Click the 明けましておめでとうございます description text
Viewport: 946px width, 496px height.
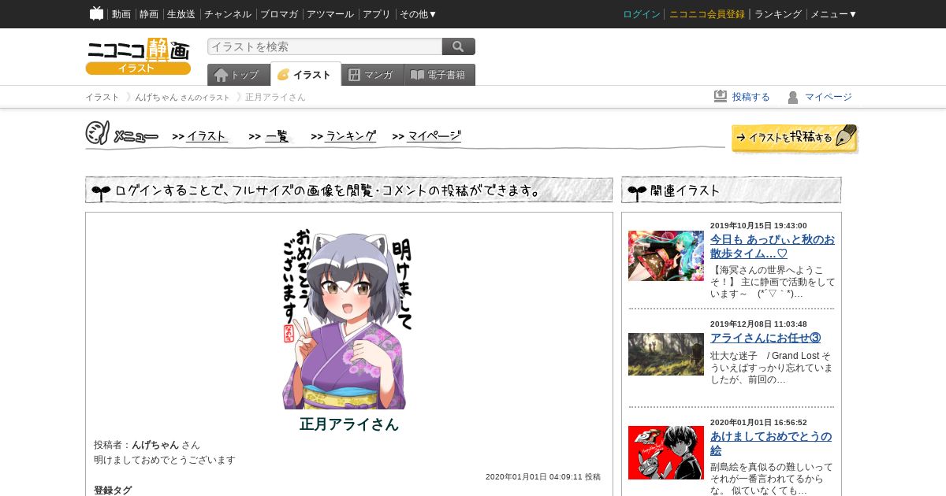(165, 460)
